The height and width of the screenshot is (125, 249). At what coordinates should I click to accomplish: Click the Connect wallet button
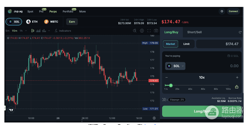(233, 11)
